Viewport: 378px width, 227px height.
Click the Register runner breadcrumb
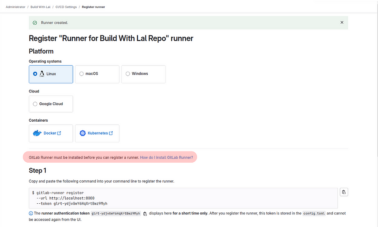click(93, 7)
